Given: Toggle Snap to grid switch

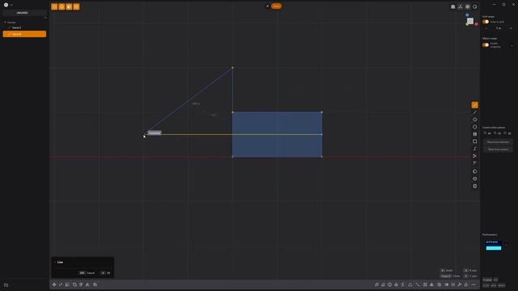Looking at the screenshot, I should click(486, 22).
